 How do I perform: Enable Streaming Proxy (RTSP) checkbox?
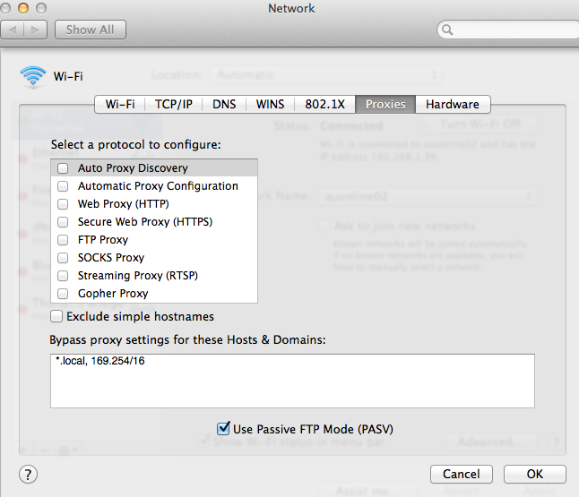[63, 276]
